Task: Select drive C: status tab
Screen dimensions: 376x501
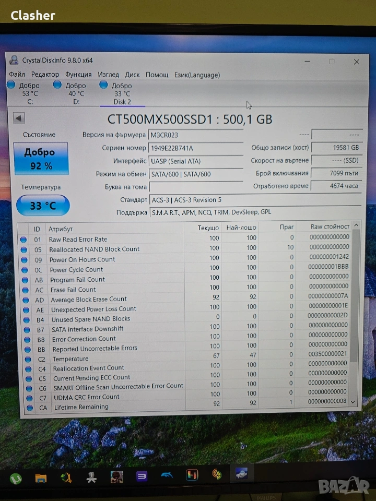Action: pos(26,93)
